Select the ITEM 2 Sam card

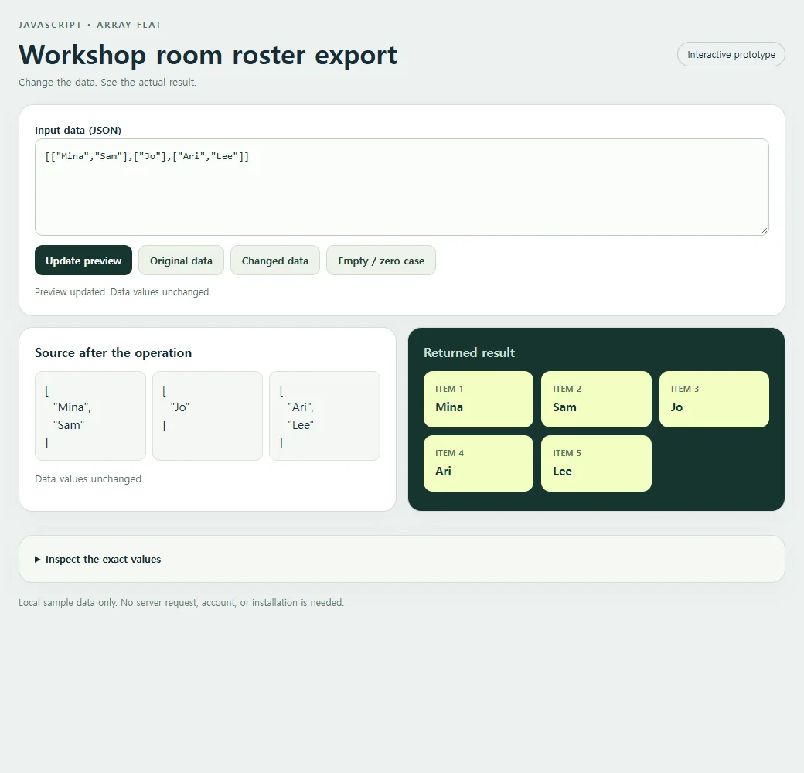click(596, 400)
